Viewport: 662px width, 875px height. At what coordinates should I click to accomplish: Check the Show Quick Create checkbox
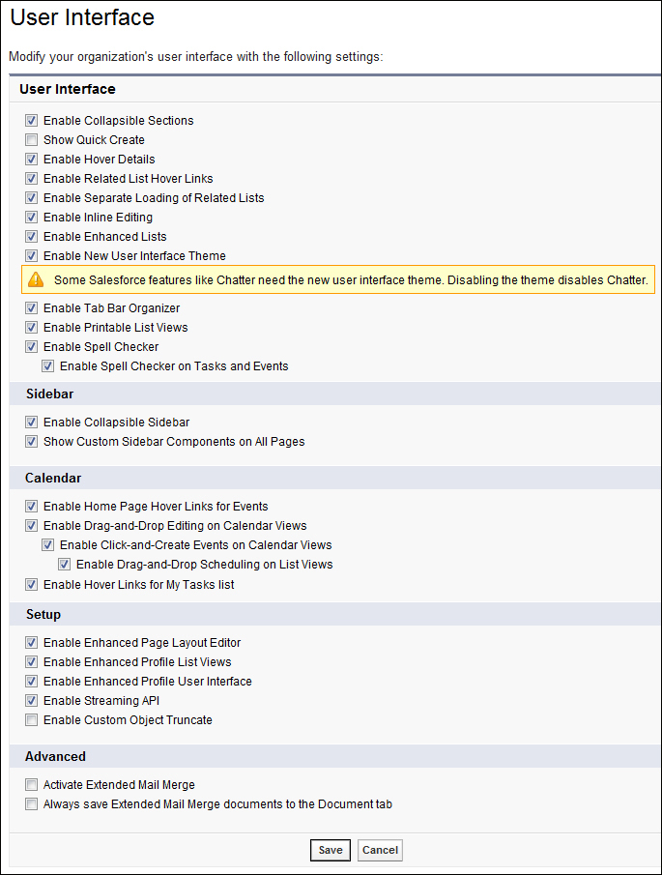(x=31, y=139)
